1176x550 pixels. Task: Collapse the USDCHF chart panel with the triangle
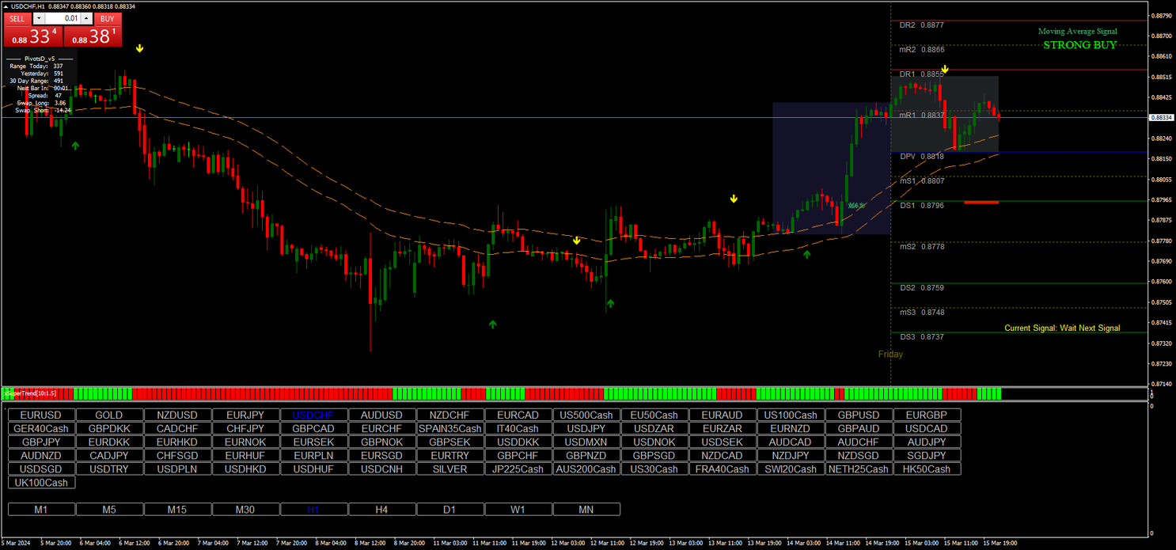point(6,5)
